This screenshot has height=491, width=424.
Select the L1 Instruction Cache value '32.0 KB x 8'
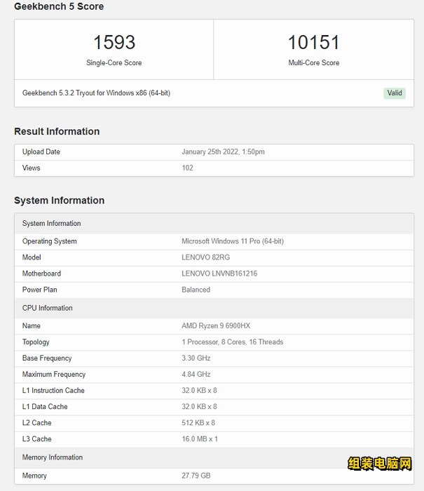(199, 391)
